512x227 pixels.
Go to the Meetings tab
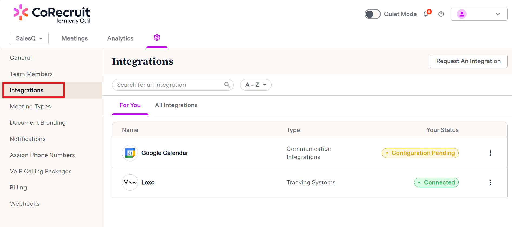(75, 38)
